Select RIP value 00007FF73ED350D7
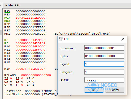Image resolution: width=131 pixels, height=99 pixels. pos(30,69)
